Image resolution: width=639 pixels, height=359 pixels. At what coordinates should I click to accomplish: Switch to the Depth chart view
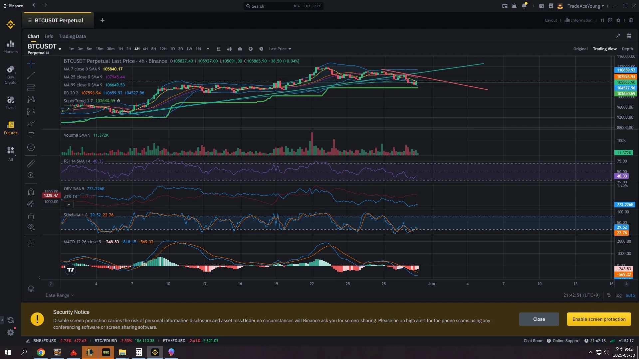point(627,49)
